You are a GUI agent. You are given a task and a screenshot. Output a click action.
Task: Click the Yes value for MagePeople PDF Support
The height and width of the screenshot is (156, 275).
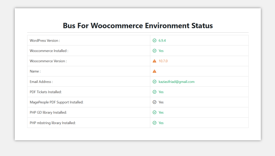point(161,102)
